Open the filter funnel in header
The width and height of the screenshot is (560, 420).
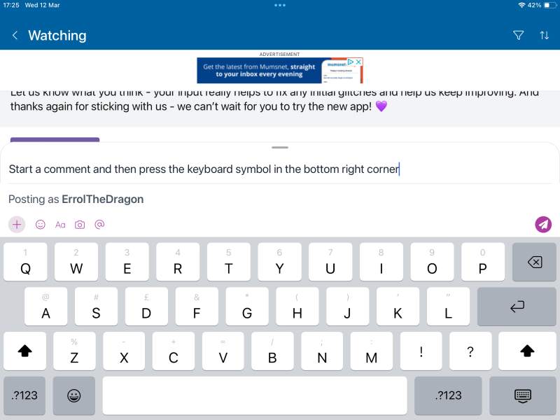518,35
